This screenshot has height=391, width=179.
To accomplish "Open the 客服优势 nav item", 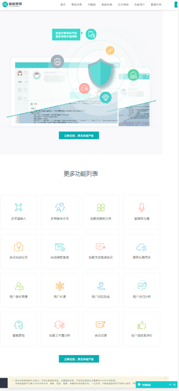I will (76, 5).
